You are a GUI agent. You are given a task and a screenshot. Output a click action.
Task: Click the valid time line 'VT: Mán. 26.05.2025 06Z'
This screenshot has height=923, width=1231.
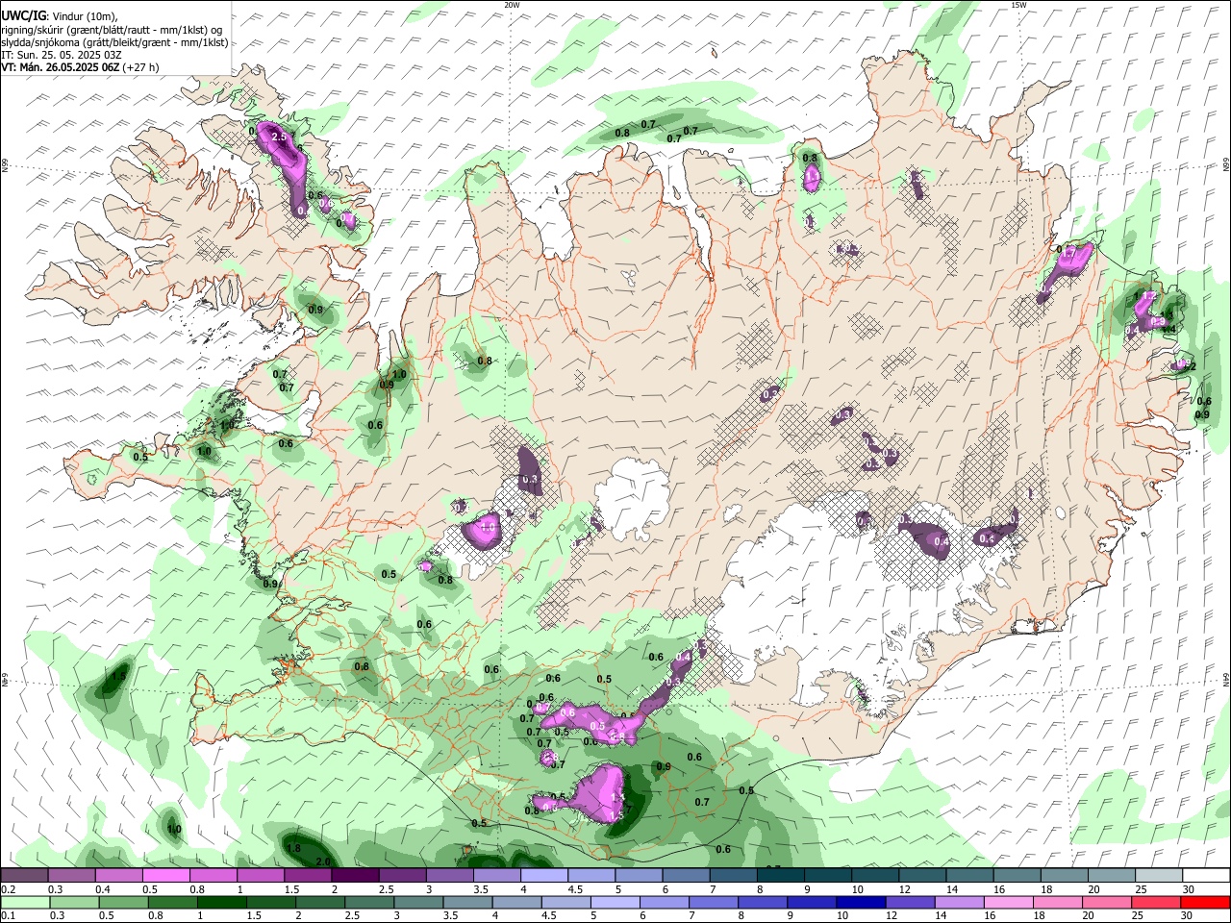click(x=80, y=67)
